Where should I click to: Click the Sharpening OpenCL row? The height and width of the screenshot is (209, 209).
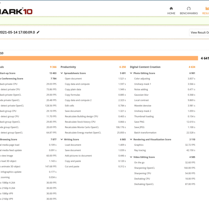point(165,168)
